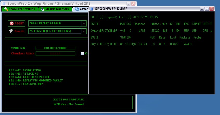Click log line '19:14:42 : ASSOCIATING'

(25, 70)
